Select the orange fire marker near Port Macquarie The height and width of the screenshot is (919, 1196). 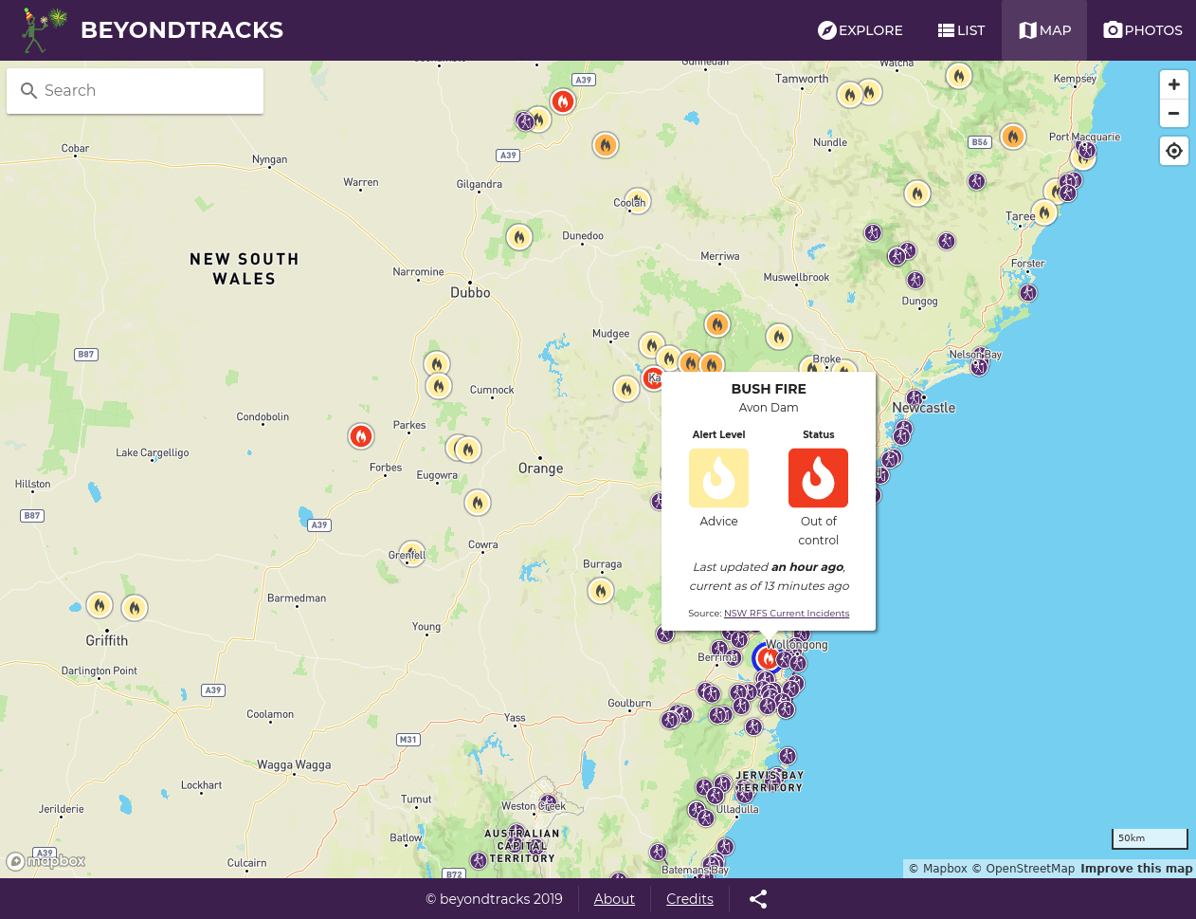pyautogui.click(x=1013, y=137)
